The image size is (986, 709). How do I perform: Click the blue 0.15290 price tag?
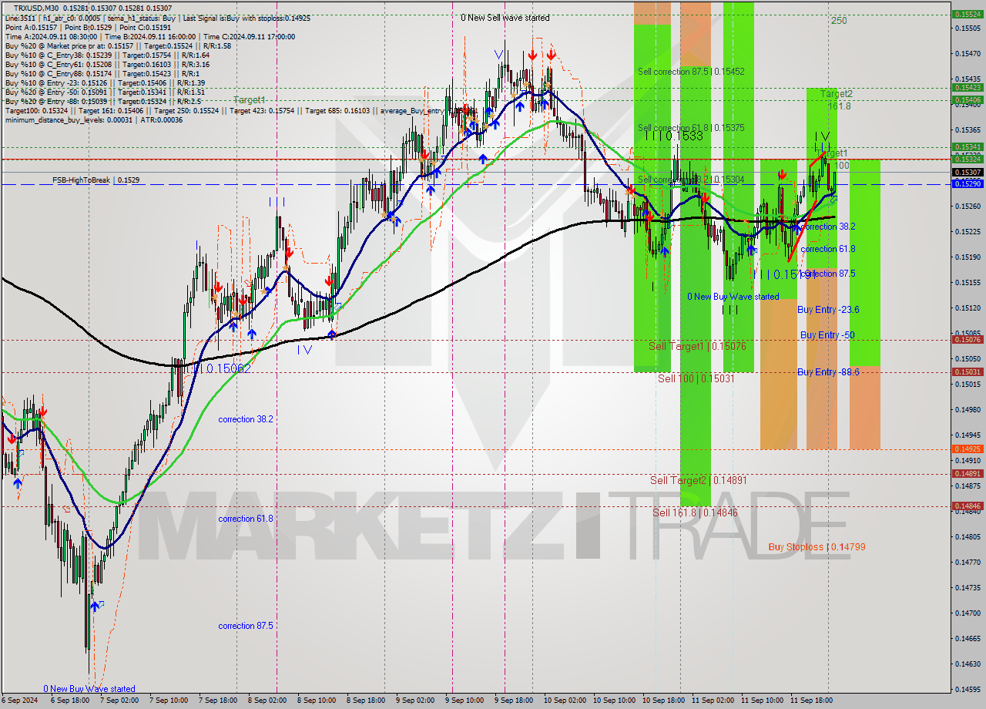(968, 183)
